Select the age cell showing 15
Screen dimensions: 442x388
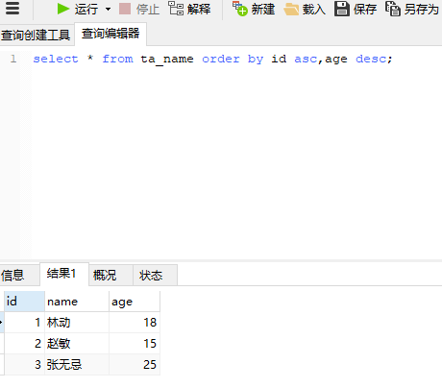point(135,343)
